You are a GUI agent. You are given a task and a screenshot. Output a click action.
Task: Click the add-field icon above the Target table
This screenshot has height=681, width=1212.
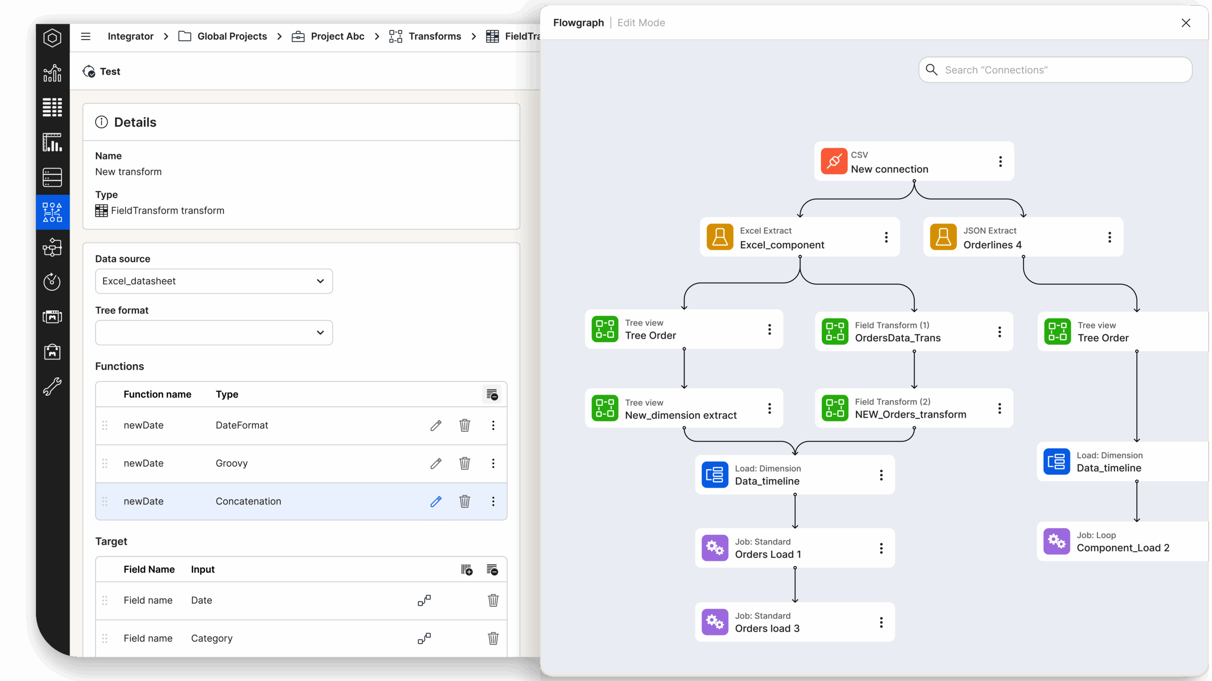[466, 569]
